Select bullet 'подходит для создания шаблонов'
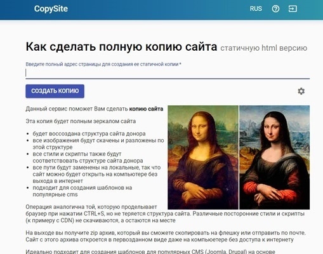This screenshot has height=254, width=323. (x=82, y=191)
